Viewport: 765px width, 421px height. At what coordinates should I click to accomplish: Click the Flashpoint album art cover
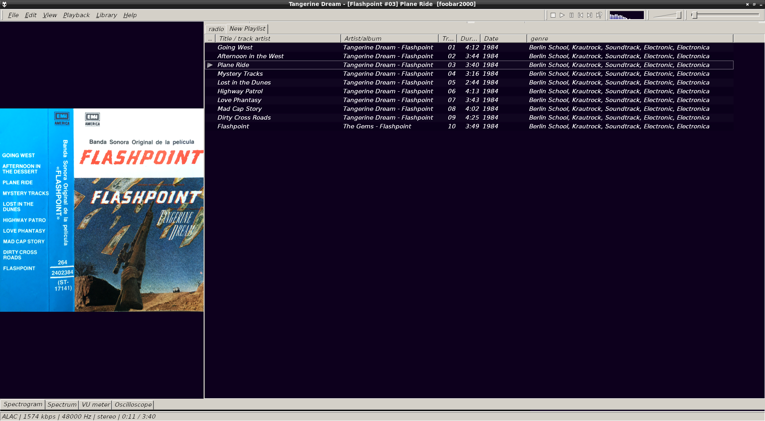102,210
